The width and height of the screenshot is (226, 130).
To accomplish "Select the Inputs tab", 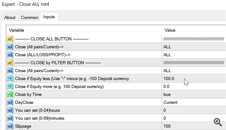I will coord(49,17).
